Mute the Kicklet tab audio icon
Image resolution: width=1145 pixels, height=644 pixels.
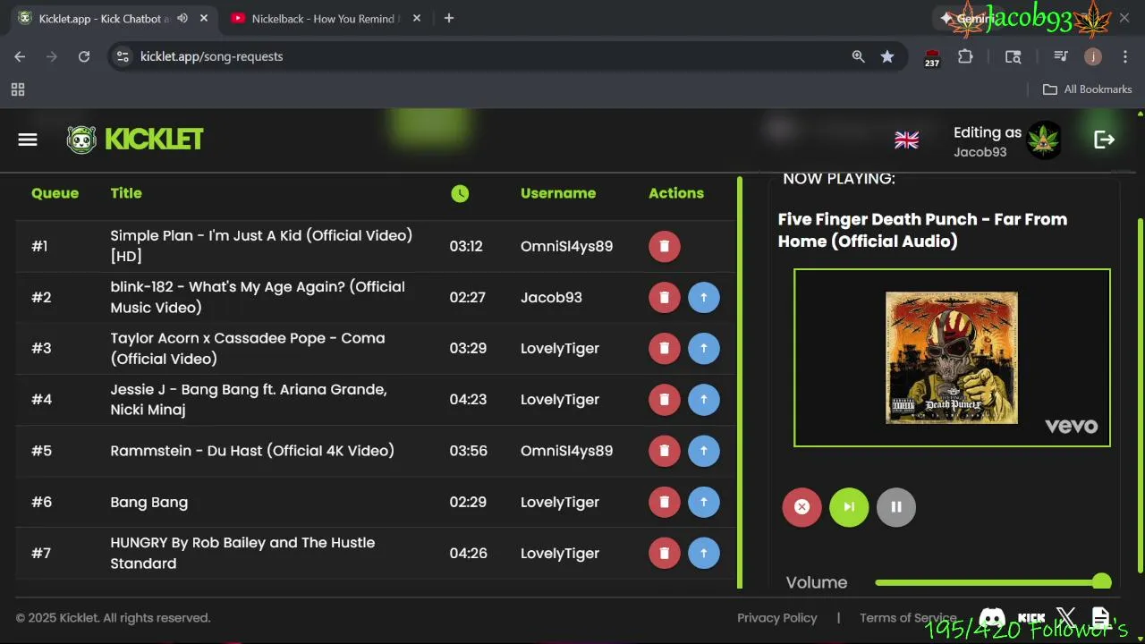point(182,19)
